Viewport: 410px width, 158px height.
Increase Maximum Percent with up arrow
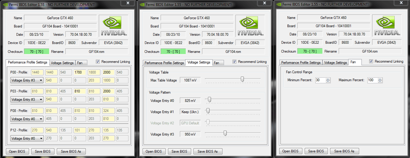(380, 79)
